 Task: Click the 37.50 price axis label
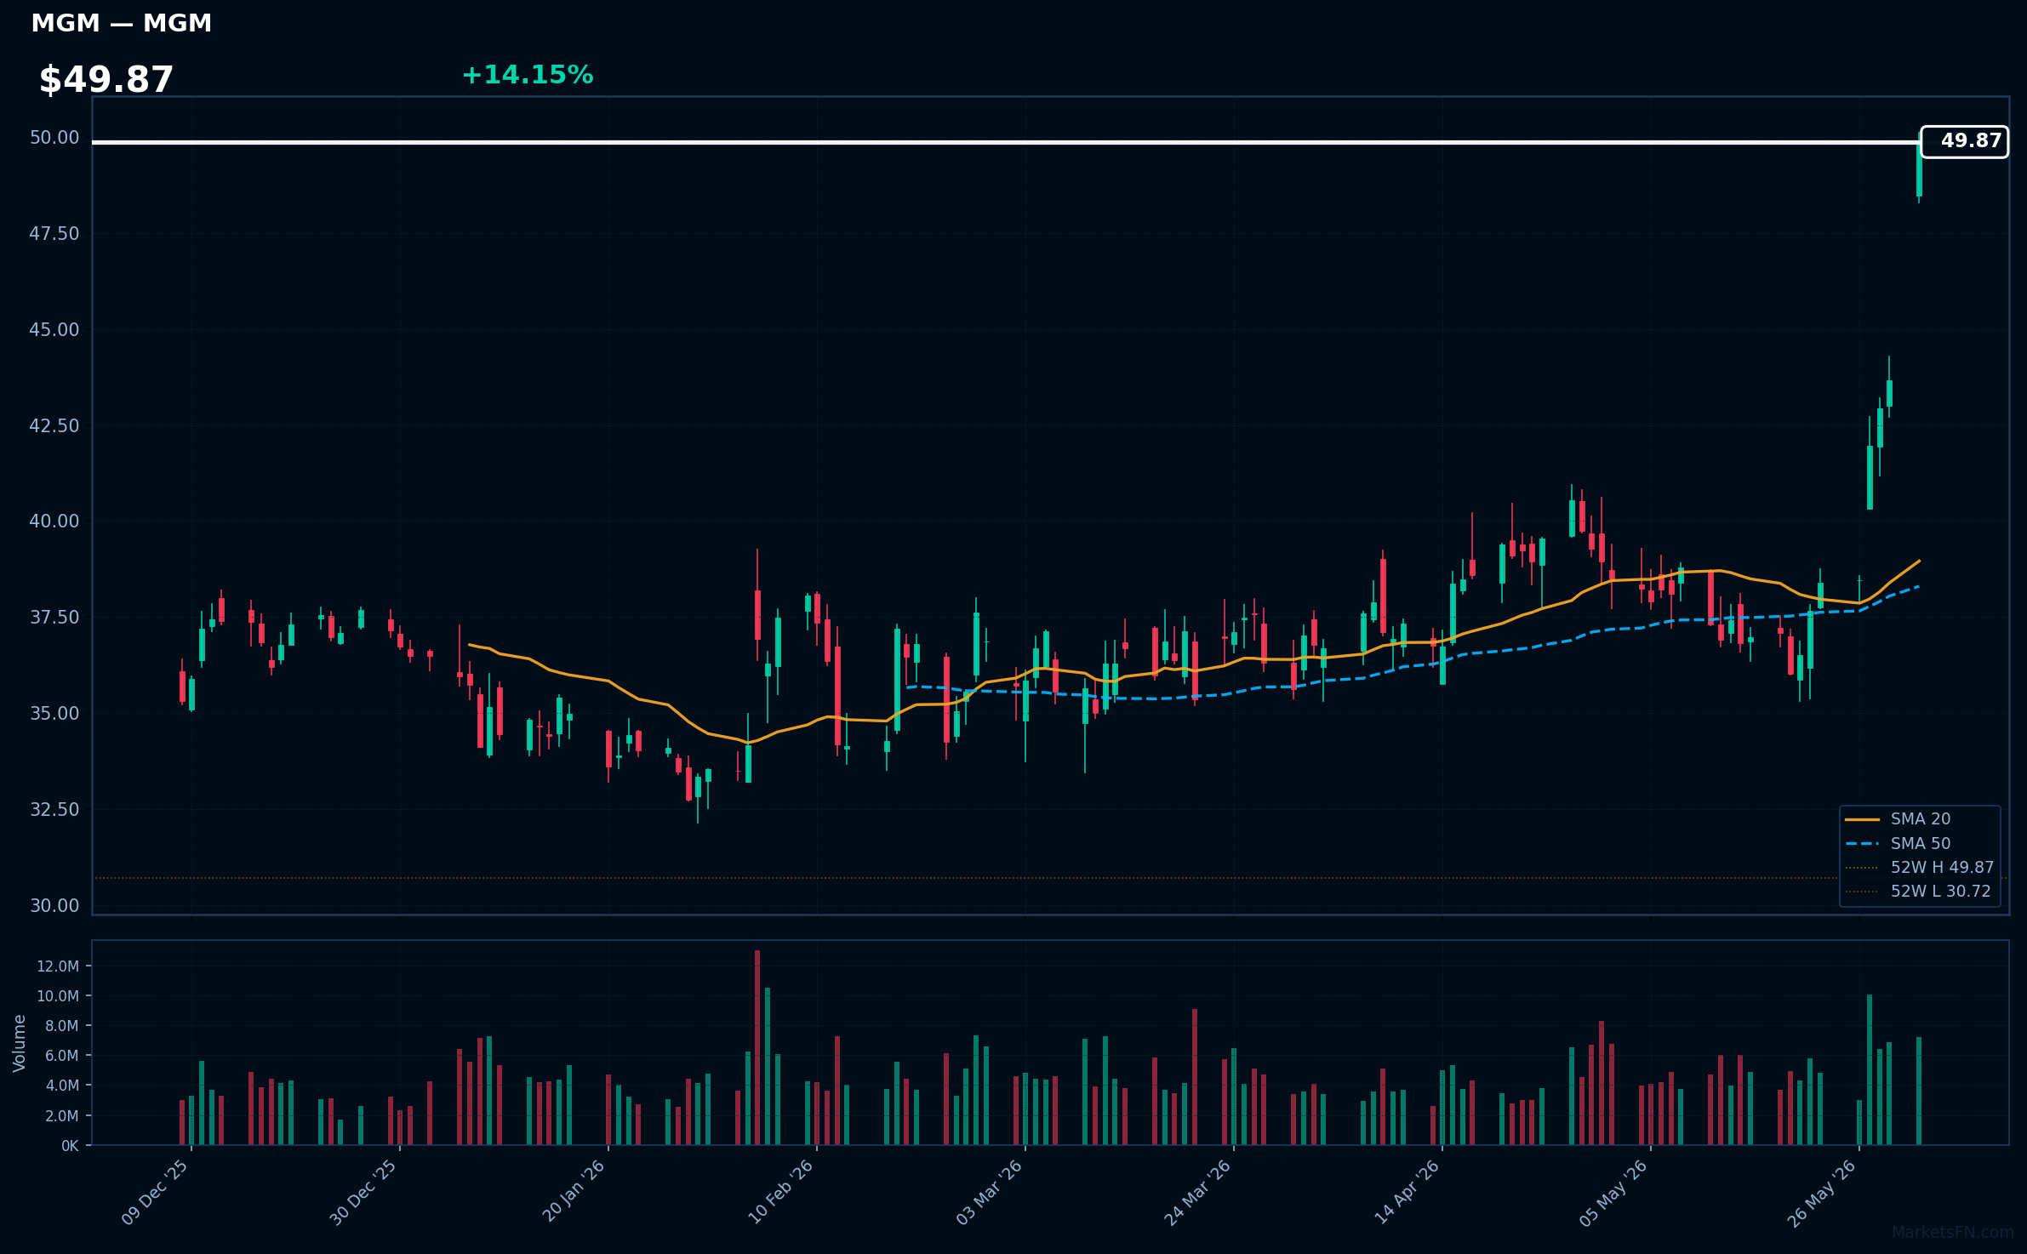[x=54, y=618]
